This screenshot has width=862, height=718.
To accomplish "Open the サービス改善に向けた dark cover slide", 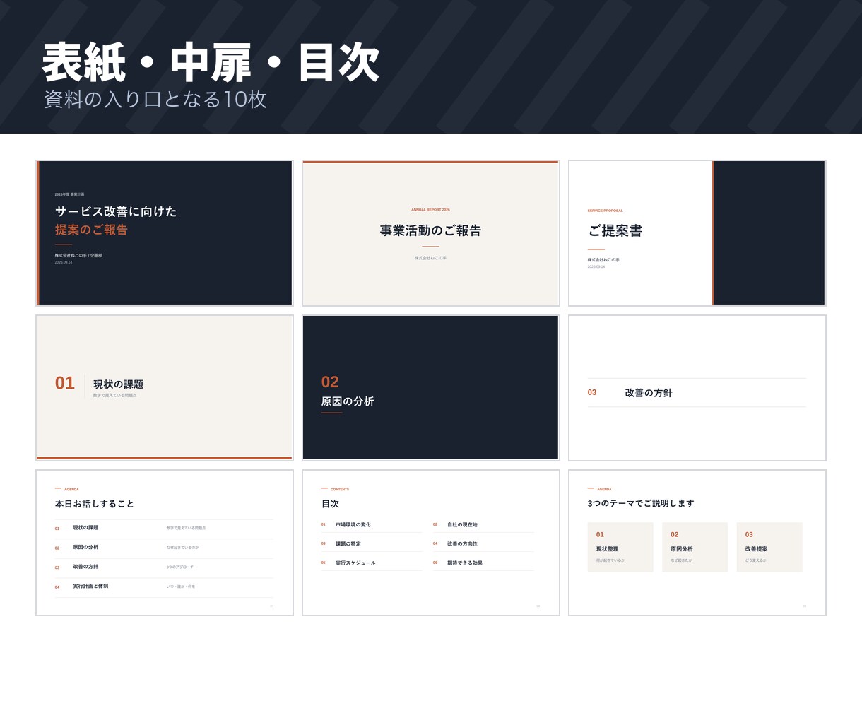I will point(165,233).
